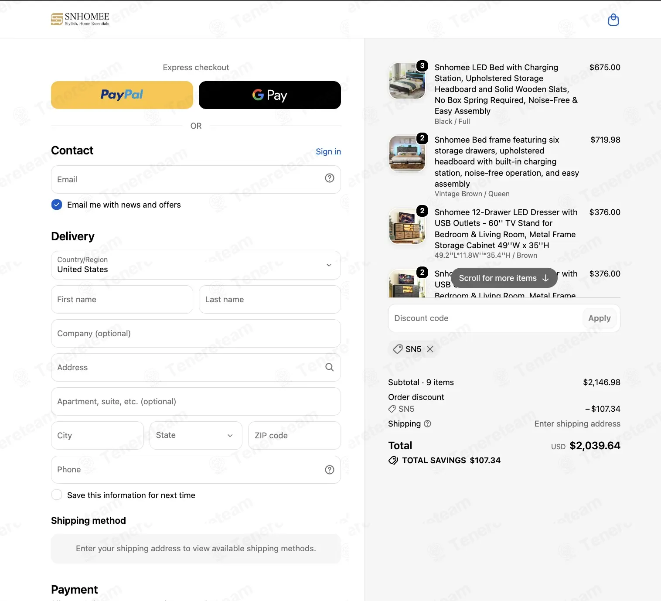Click the LED Bed product thumbnail

[407, 81]
